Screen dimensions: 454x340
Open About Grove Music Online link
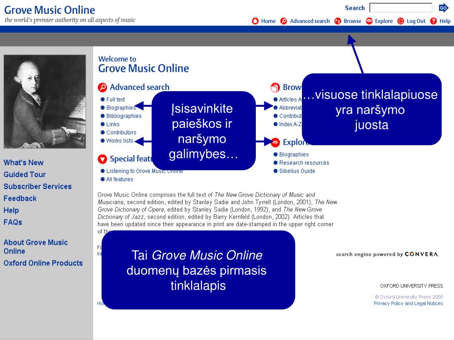35,247
